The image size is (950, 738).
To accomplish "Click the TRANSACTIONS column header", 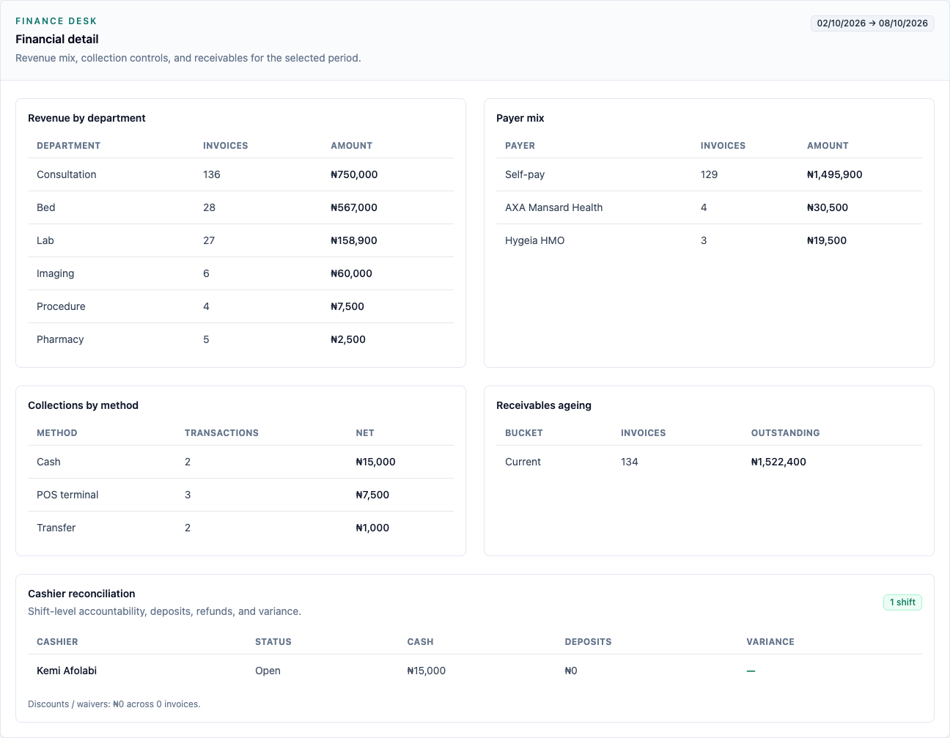I will (221, 433).
